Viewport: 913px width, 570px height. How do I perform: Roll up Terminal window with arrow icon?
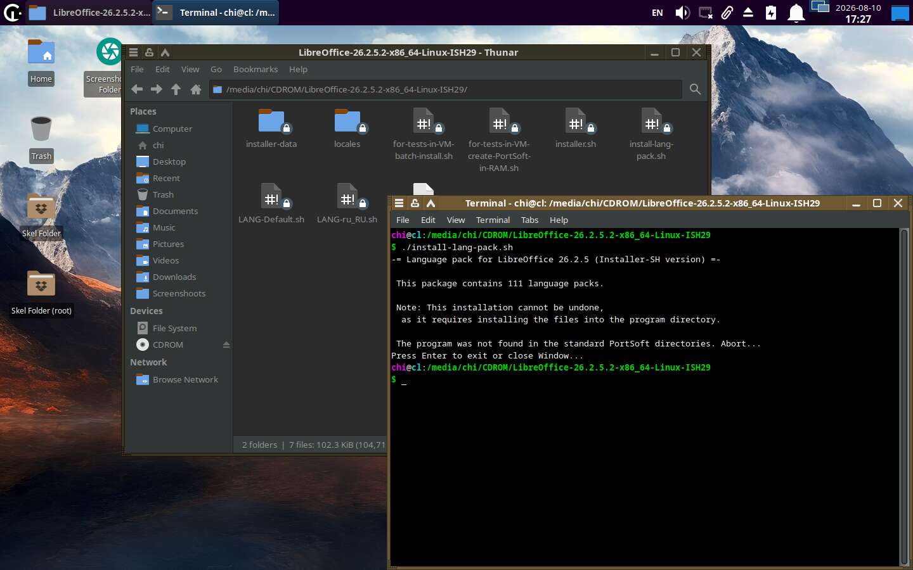[x=431, y=203]
